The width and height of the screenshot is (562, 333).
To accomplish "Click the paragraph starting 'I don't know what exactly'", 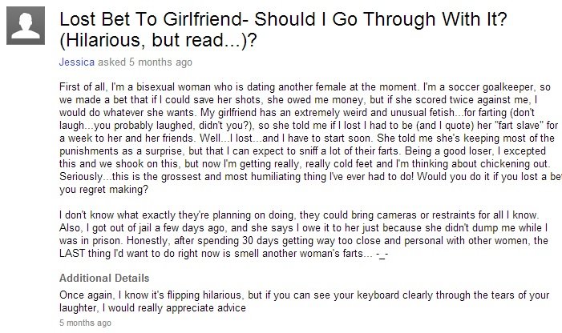I will coord(305,235).
